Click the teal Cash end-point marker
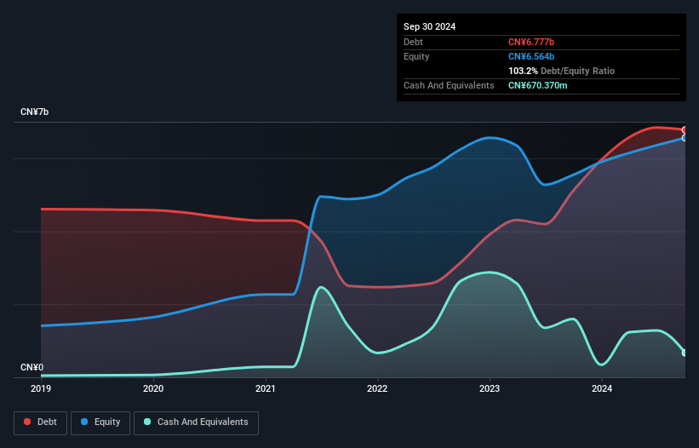 coord(685,353)
